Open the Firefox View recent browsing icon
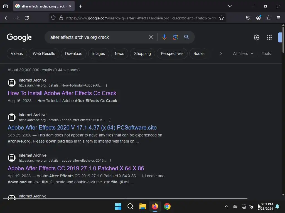 click(x=6, y=6)
